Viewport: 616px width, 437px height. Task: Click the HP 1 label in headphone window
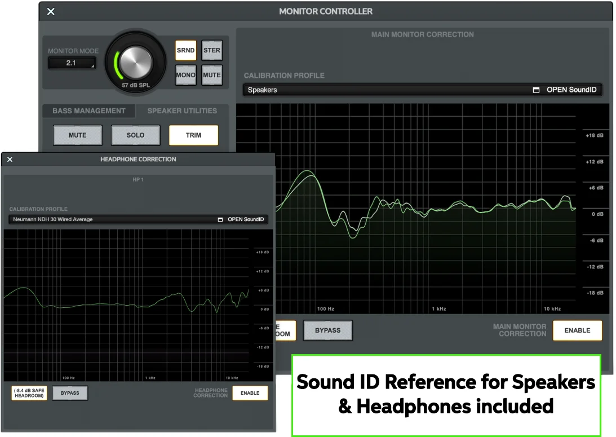pos(138,180)
